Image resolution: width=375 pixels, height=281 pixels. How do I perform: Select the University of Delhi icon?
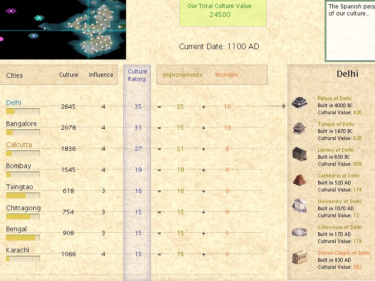pos(300,206)
